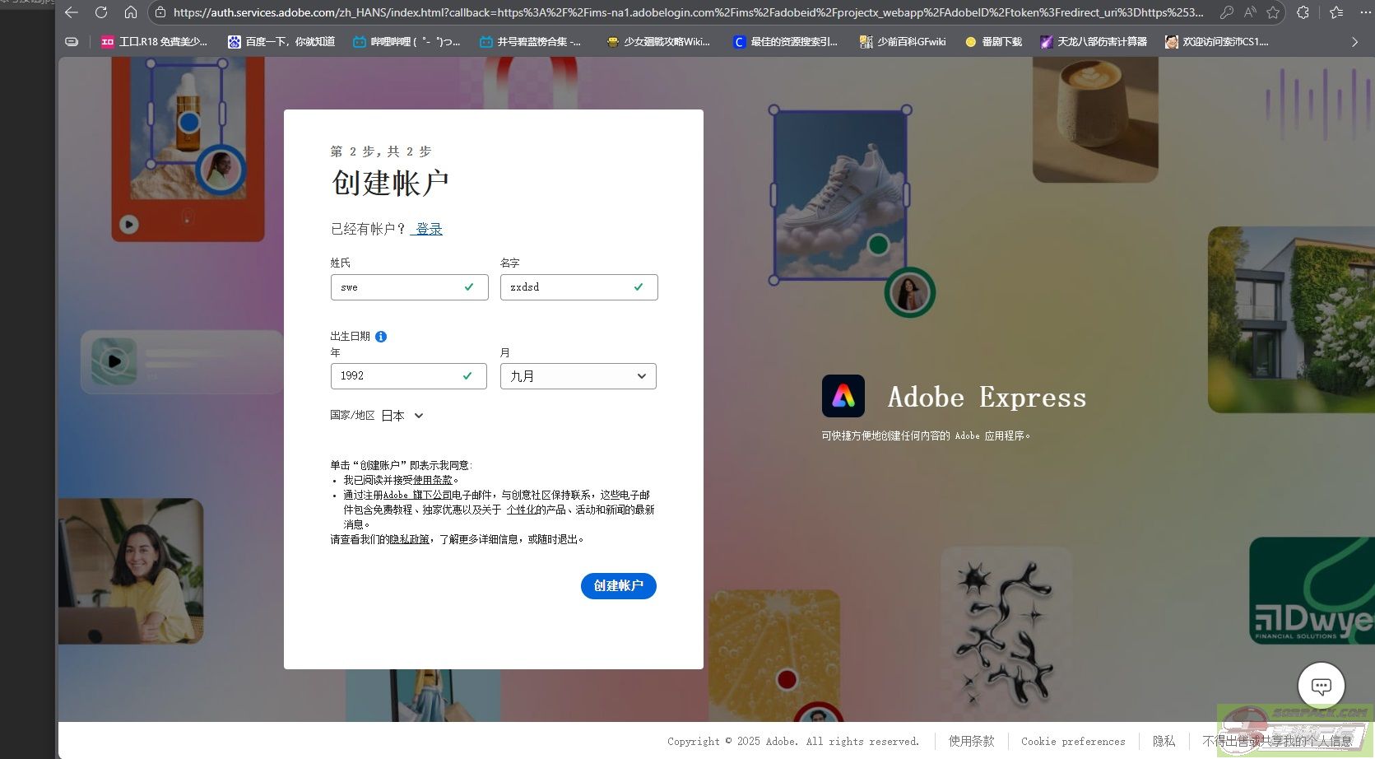Open the country/region dropdown showing 日本
1375x759 pixels.
pyautogui.click(x=402, y=416)
